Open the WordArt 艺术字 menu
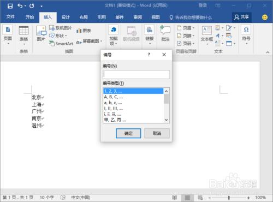Screen dimensions: 273x202 point(219,35)
